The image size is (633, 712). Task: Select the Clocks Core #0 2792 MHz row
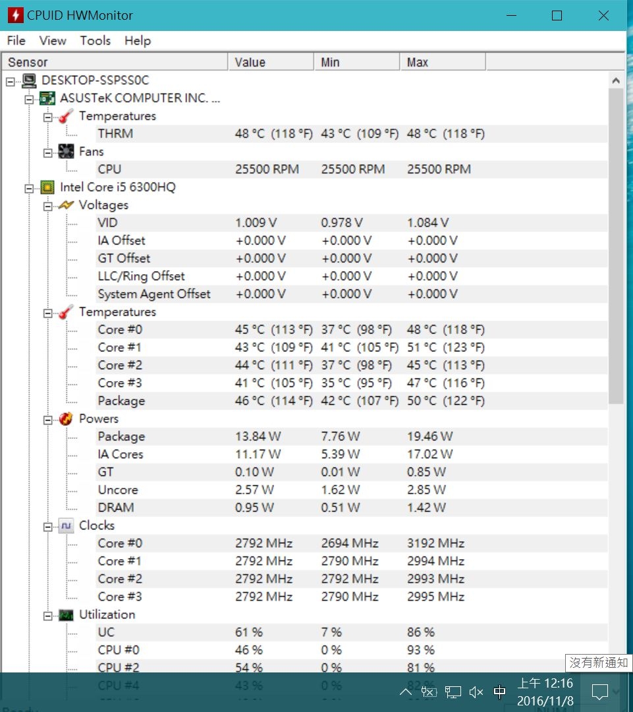352,543
